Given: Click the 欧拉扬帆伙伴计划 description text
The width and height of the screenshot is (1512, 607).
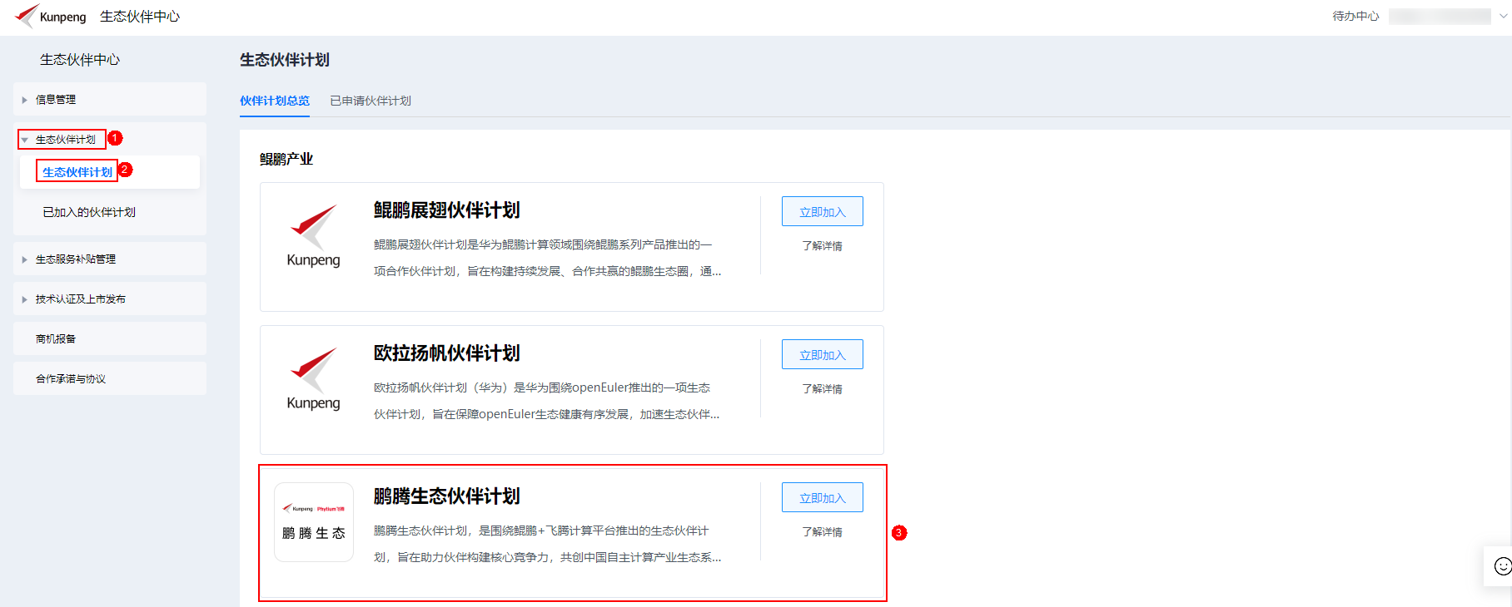Looking at the screenshot, I should tap(547, 401).
